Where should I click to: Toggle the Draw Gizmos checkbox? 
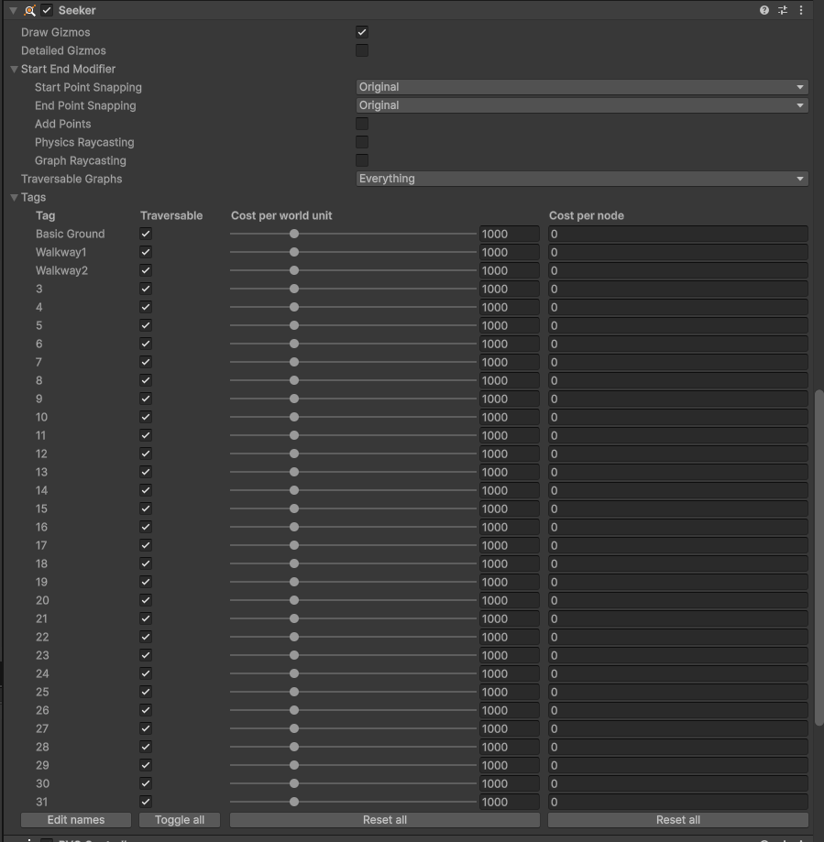pyautogui.click(x=362, y=32)
